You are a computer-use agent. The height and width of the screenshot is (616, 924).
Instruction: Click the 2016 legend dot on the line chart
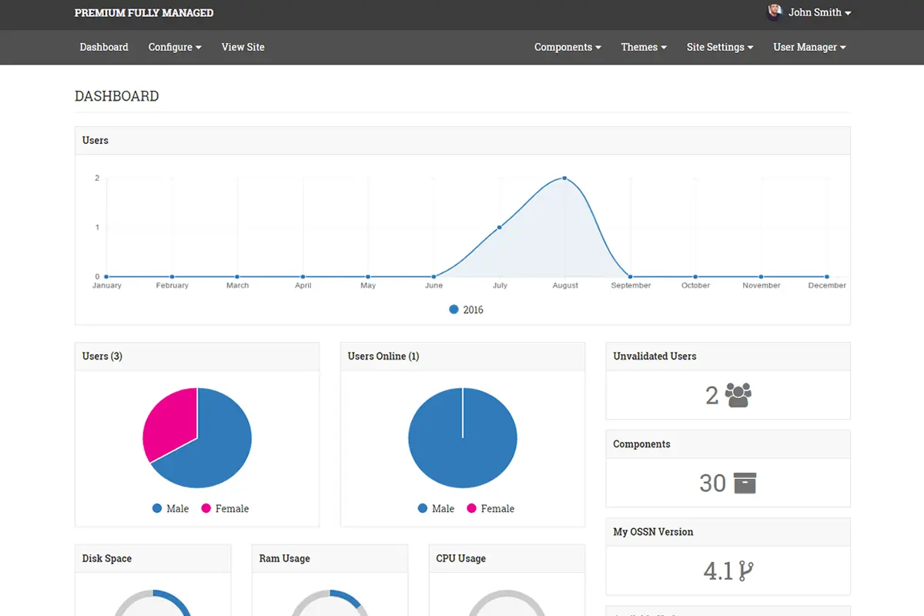point(454,309)
